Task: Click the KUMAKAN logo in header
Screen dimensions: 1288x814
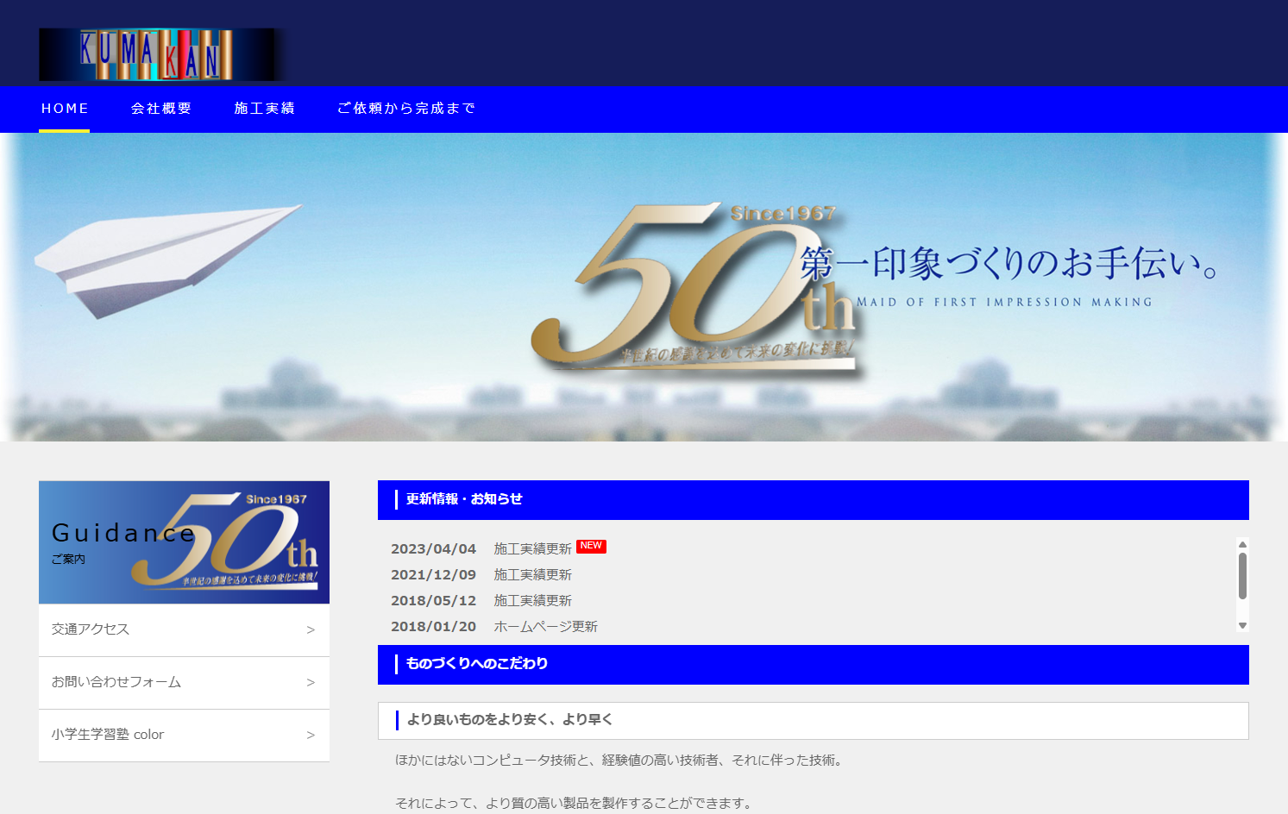Action: pyautogui.click(x=160, y=54)
